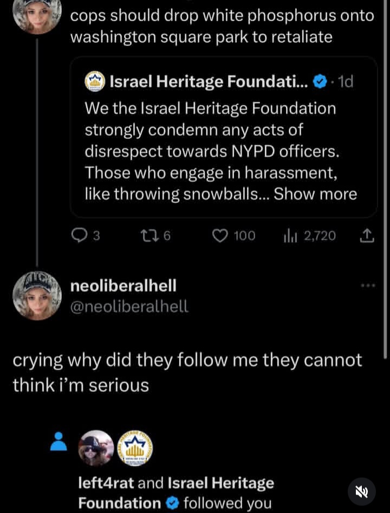The image size is (390, 513).
Task: Click the blue follower person icon
Action: (x=58, y=441)
